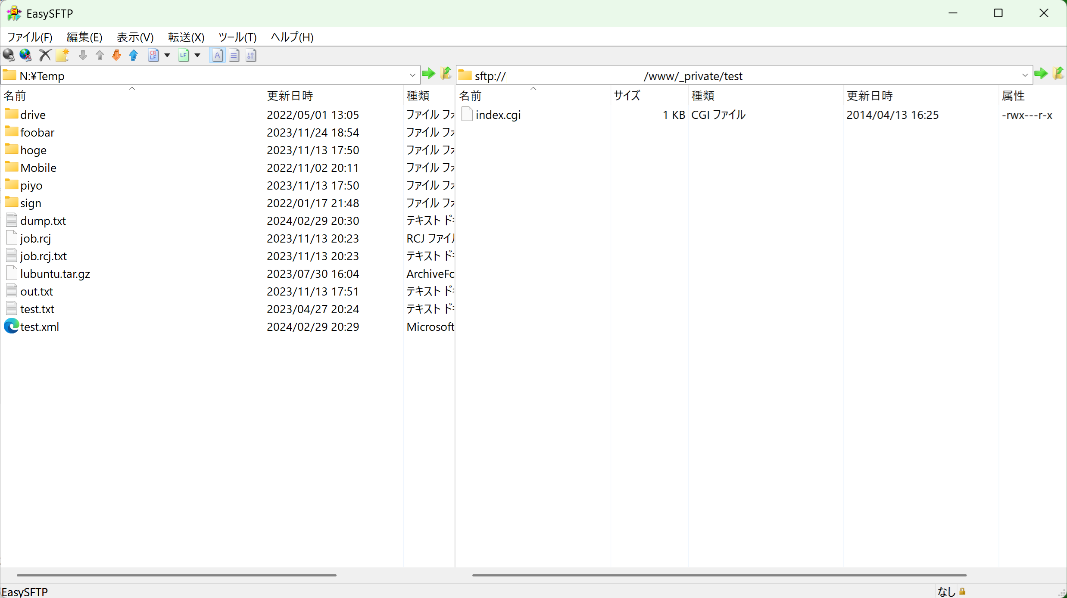Click the なし status bar text
The image size is (1067, 598).
947,592
